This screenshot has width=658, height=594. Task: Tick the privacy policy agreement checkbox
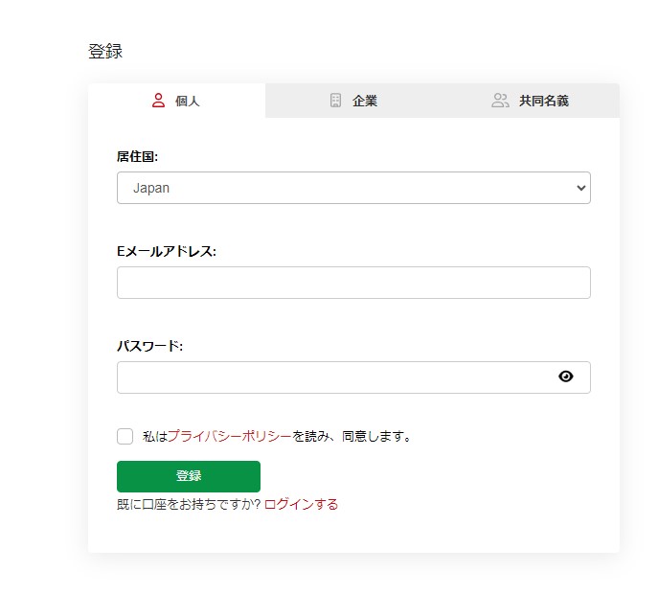125,436
